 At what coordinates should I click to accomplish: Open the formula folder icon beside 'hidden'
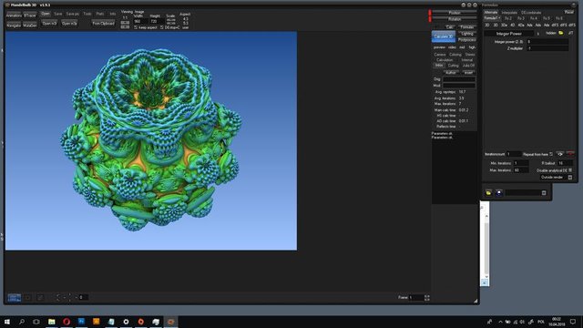[561, 33]
